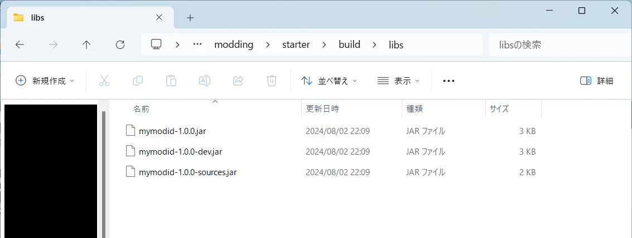Click date of mymodid-1.0.0-dev.jar row
This screenshot has height=238, width=632.
pyautogui.click(x=338, y=152)
